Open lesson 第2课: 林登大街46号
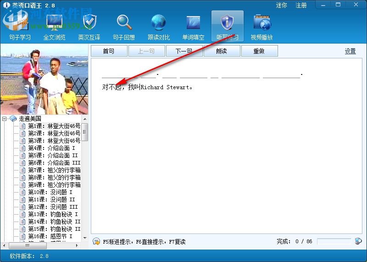The image size is (367, 262). (x=54, y=133)
